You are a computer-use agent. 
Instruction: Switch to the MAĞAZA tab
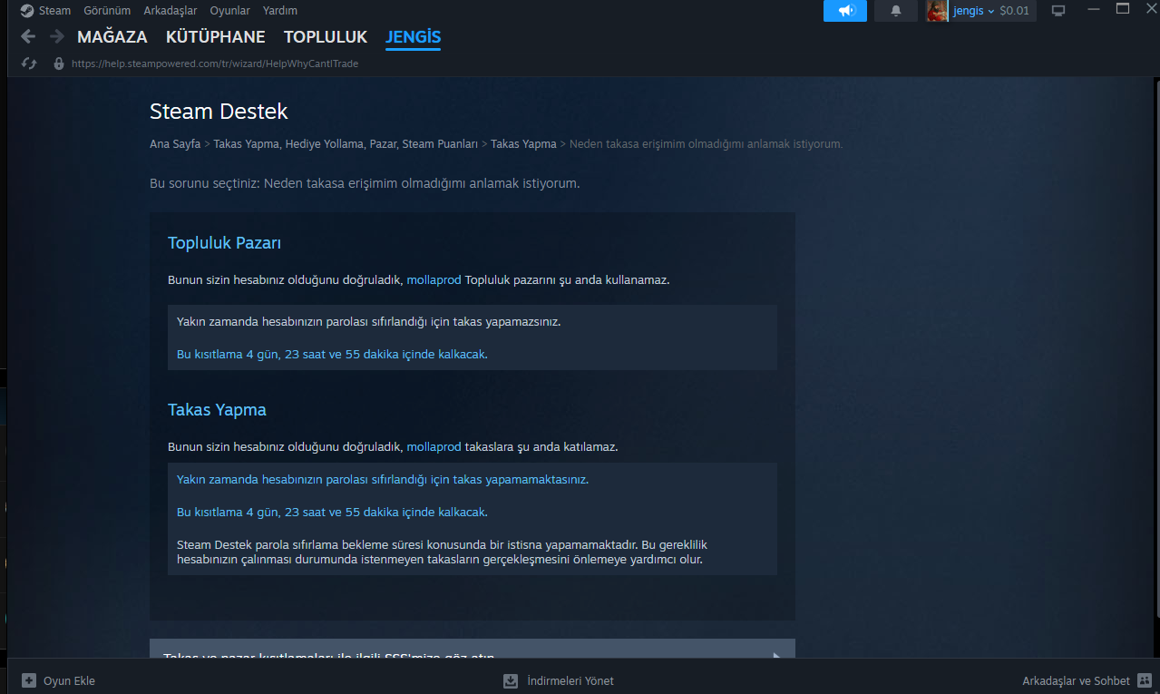coord(112,37)
